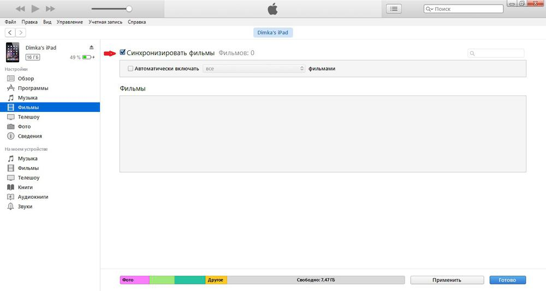Click the rewind playback button
The height and width of the screenshot is (291, 546).
(20, 9)
